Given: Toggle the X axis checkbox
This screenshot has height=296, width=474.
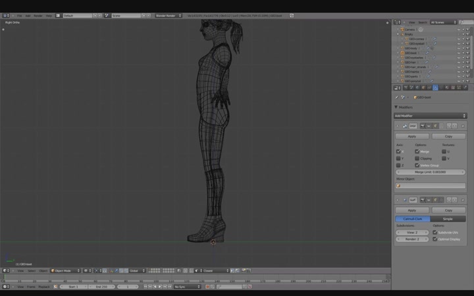Looking at the screenshot, I should pyautogui.click(x=398, y=151).
